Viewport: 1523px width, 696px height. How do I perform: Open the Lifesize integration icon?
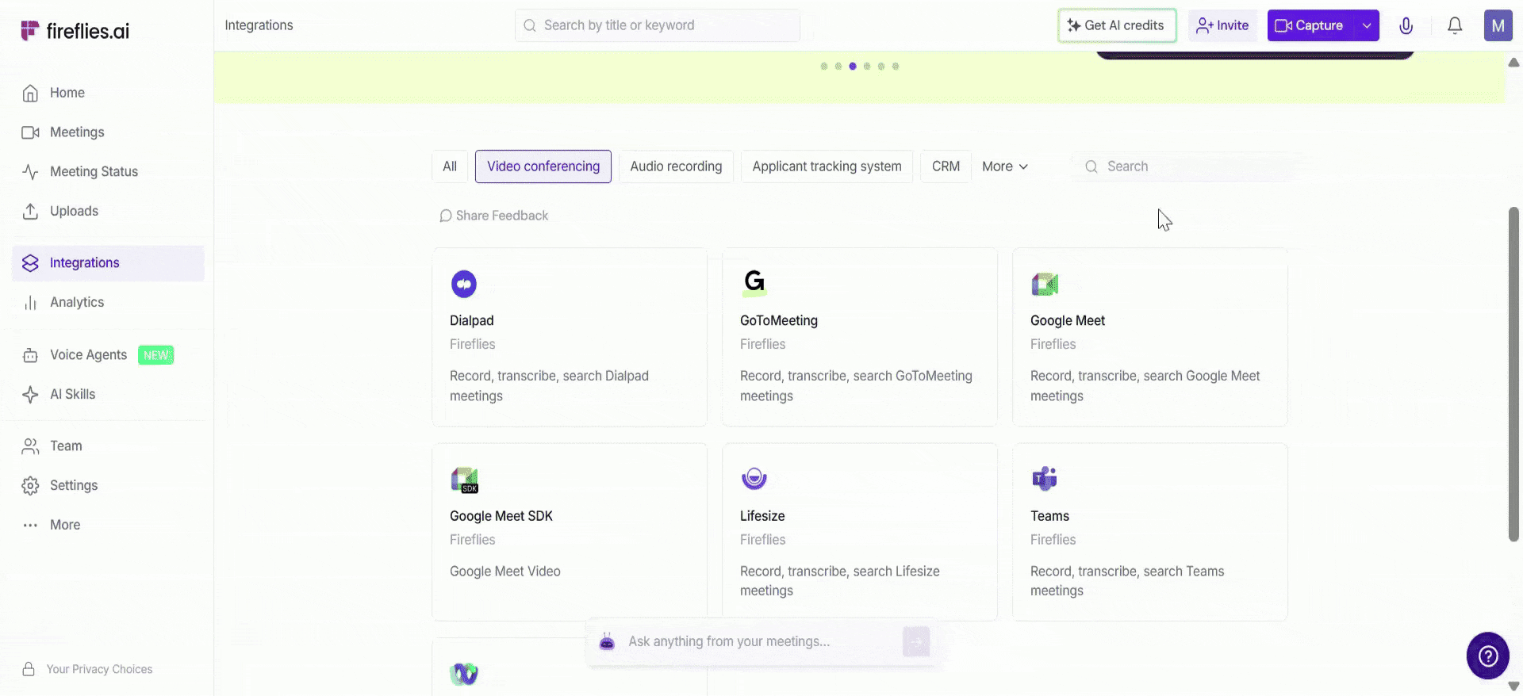pyautogui.click(x=754, y=479)
